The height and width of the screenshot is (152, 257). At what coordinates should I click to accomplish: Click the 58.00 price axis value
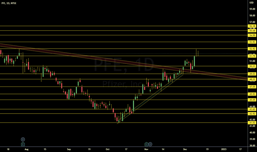pos(252,15)
